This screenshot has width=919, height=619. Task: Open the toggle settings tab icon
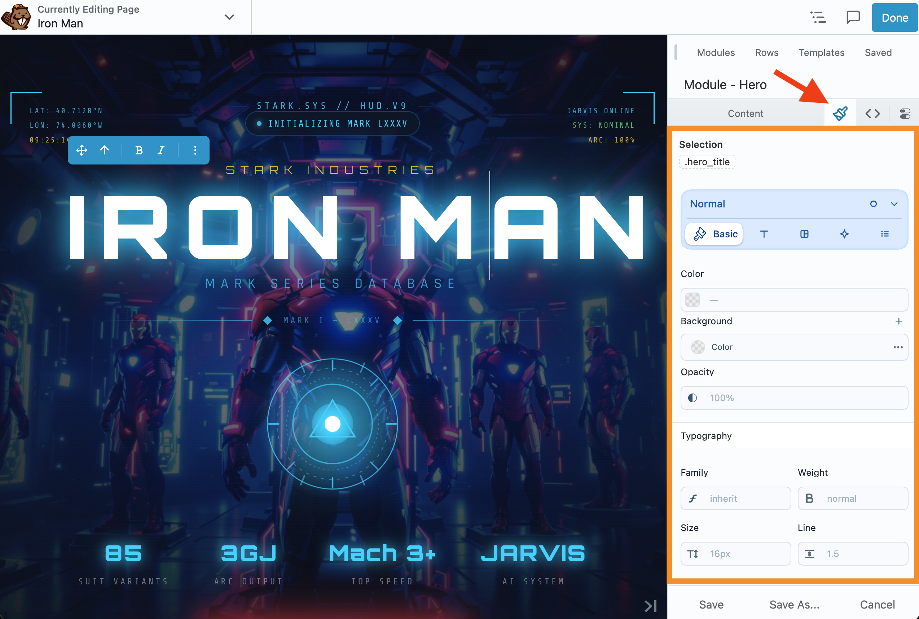point(905,113)
